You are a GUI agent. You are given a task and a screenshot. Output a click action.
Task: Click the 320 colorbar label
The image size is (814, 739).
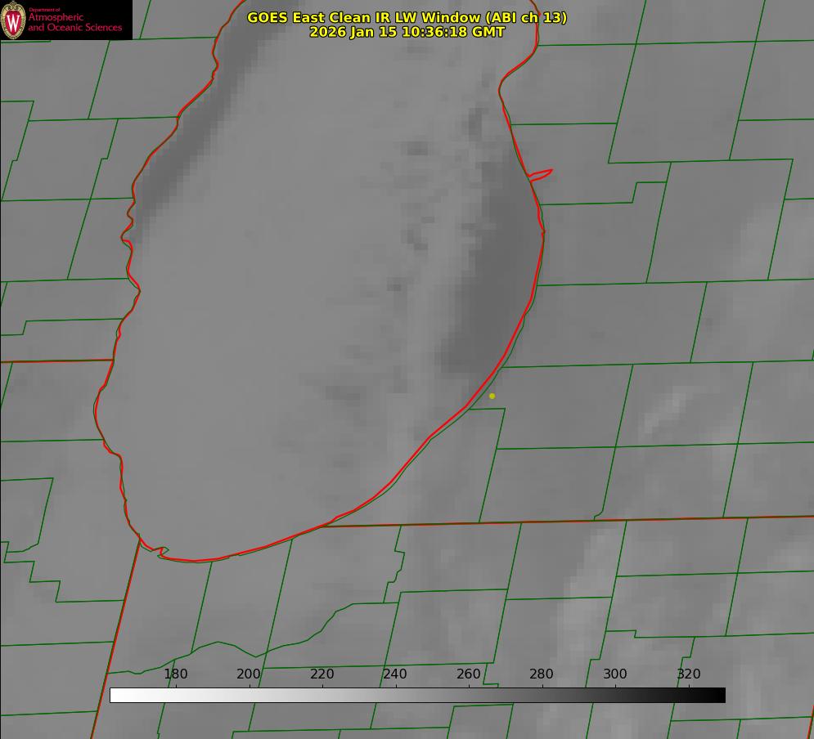click(x=689, y=674)
